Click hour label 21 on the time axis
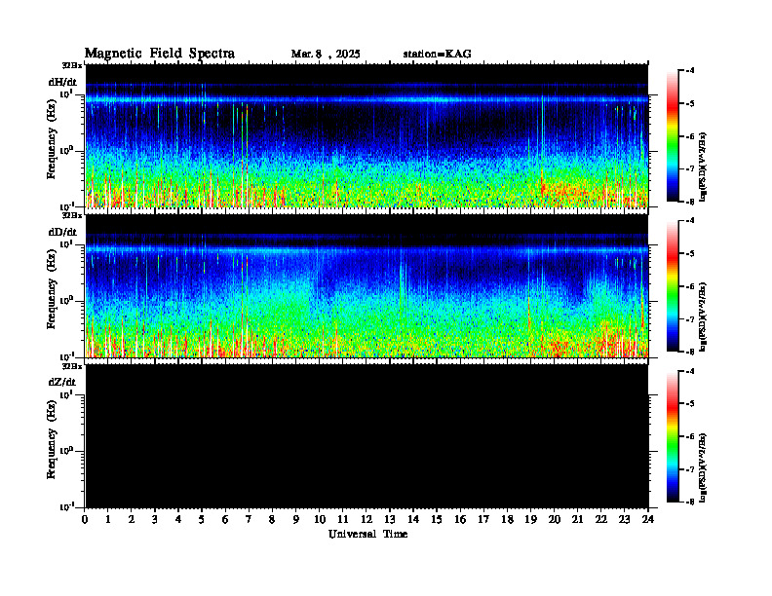The height and width of the screenshot is (596, 772). click(x=577, y=520)
